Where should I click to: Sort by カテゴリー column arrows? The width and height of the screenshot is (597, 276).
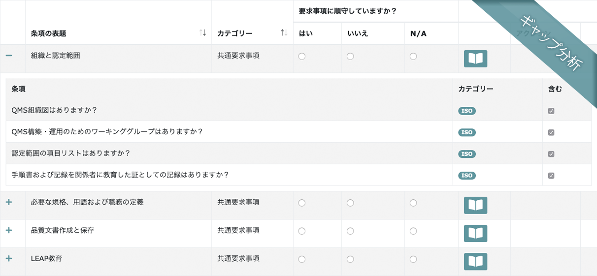click(x=284, y=32)
